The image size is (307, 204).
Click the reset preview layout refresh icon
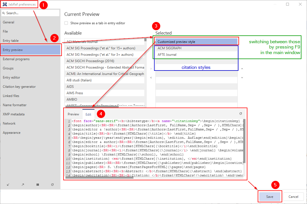[x=241, y=114]
